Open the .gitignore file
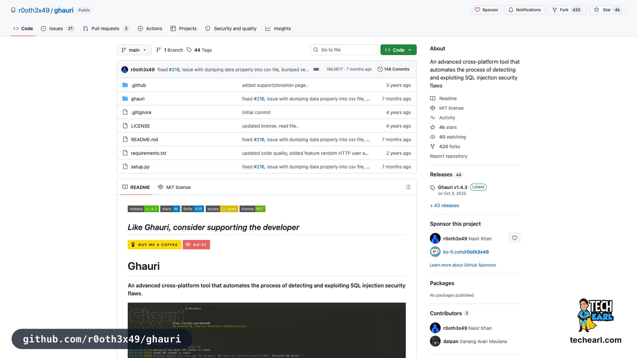This screenshot has width=637, height=358. tap(141, 113)
